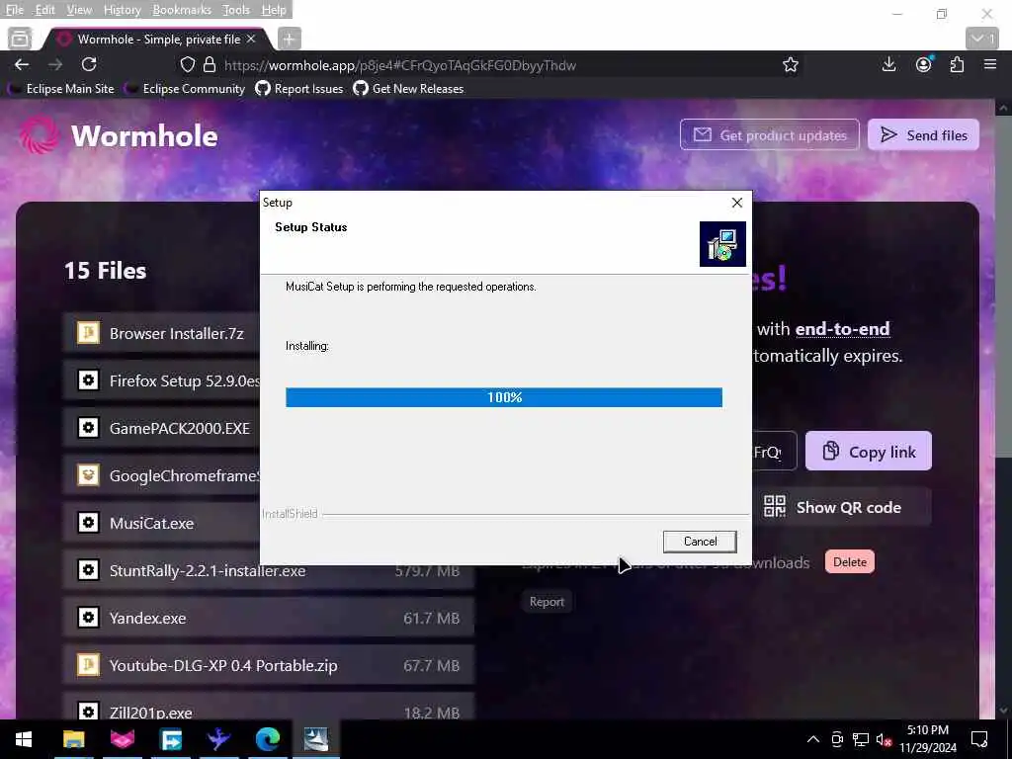Open a new browser tab
The image size is (1012, 759).
coord(289,40)
